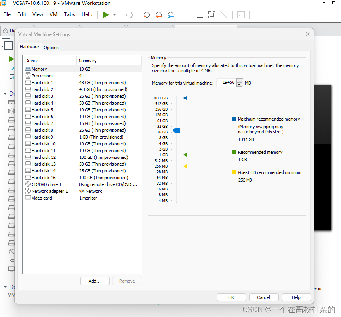
Task: Select Hard disk 9 row
Action: [x=83, y=137]
